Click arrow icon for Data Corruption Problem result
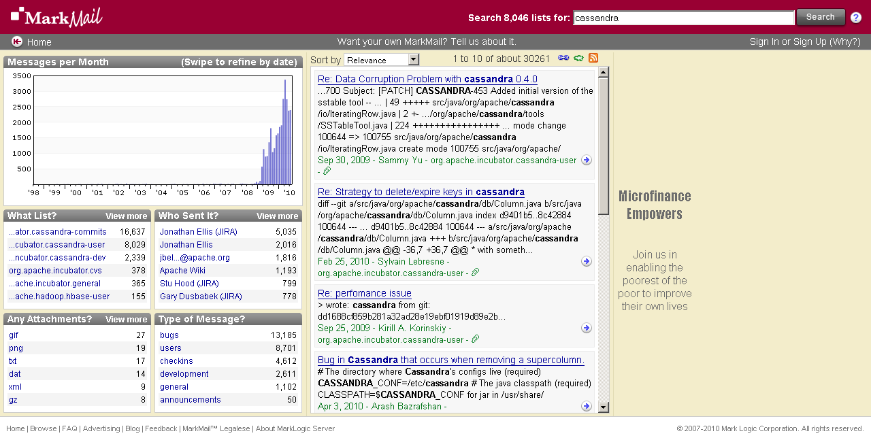 click(x=587, y=160)
